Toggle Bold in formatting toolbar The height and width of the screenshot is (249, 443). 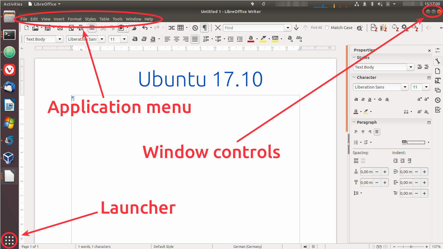pyautogui.click(x=135, y=39)
